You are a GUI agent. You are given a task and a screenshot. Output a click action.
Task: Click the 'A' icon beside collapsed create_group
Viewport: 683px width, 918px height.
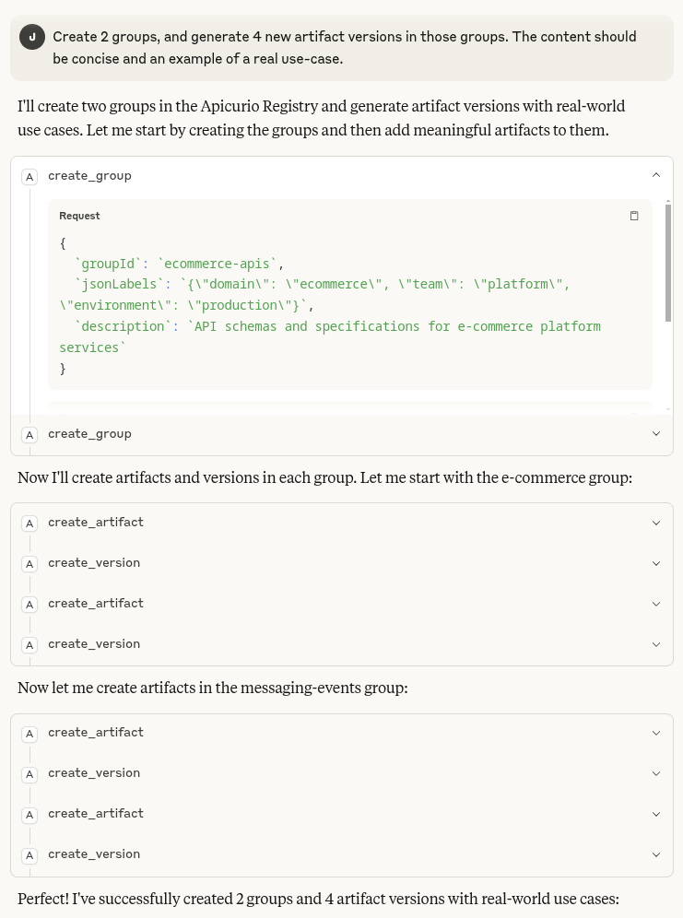click(29, 434)
